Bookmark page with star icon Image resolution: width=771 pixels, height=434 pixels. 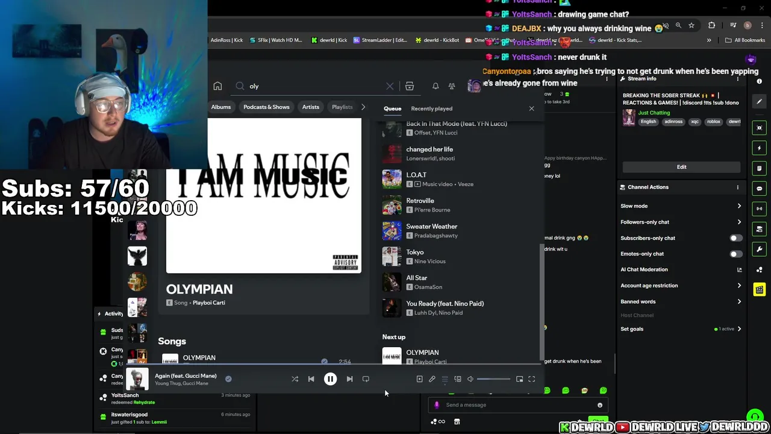[691, 25]
